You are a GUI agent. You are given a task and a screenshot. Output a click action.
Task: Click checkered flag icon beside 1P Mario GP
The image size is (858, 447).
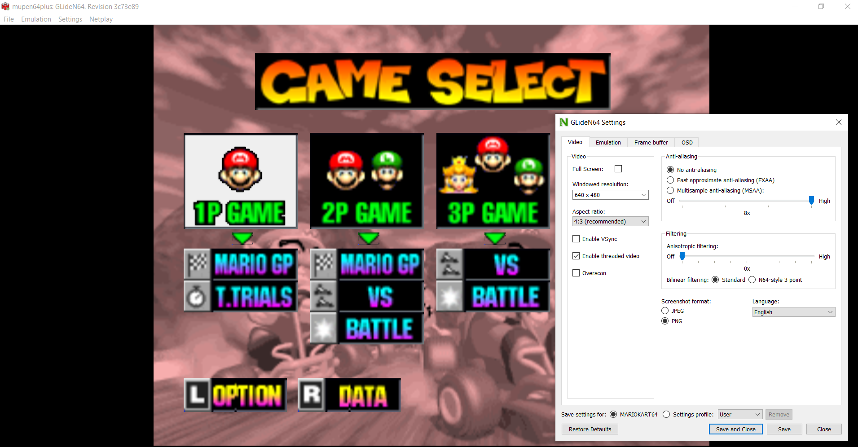tap(197, 264)
